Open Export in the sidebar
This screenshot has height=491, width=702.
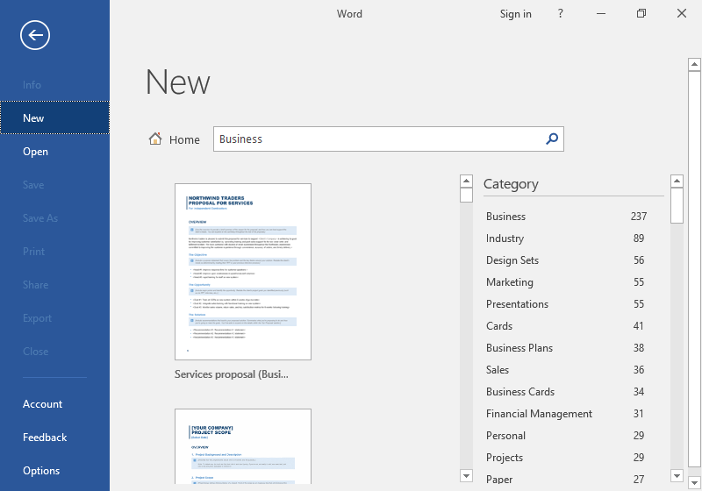point(54,318)
